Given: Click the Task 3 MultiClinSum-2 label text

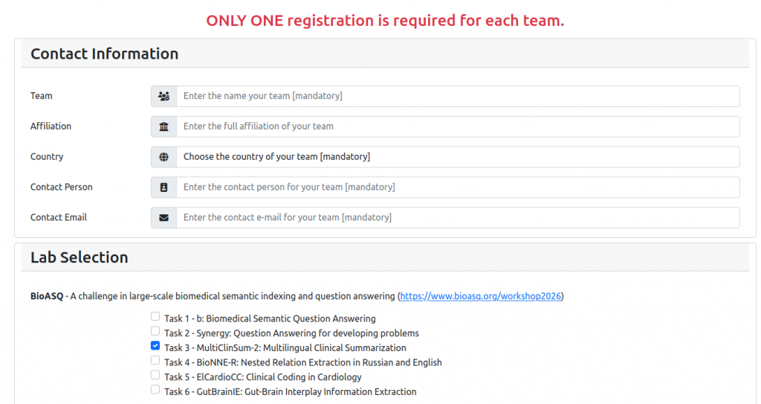Looking at the screenshot, I should pos(285,347).
